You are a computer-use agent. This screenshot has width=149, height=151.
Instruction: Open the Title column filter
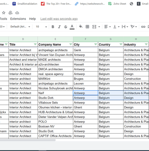click(35, 45)
